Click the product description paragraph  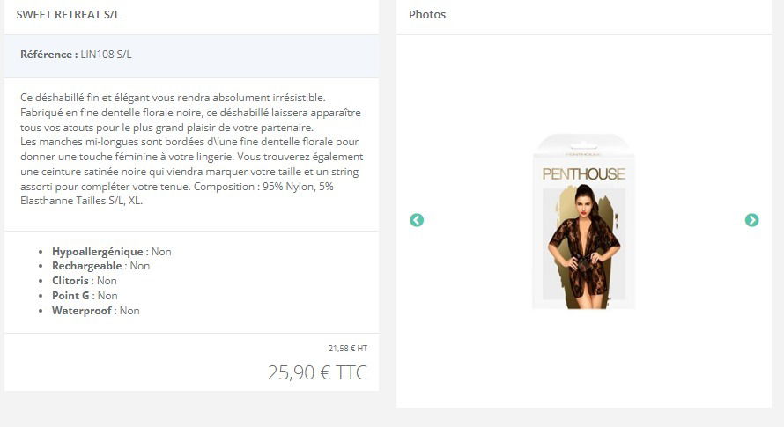[x=192, y=149]
